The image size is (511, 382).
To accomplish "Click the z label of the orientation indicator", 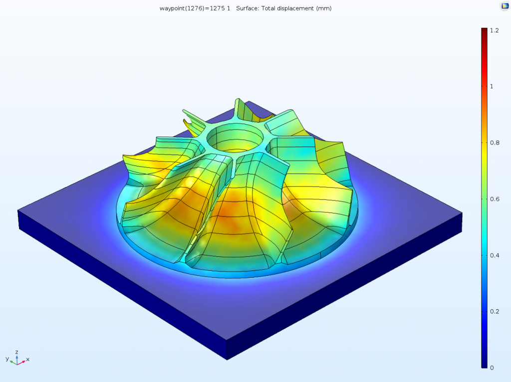I will (x=16, y=352).
